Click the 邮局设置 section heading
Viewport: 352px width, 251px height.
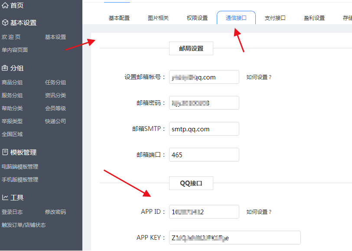coord(191,48)
